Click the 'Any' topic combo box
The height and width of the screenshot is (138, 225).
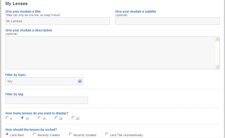coord(44,81)
